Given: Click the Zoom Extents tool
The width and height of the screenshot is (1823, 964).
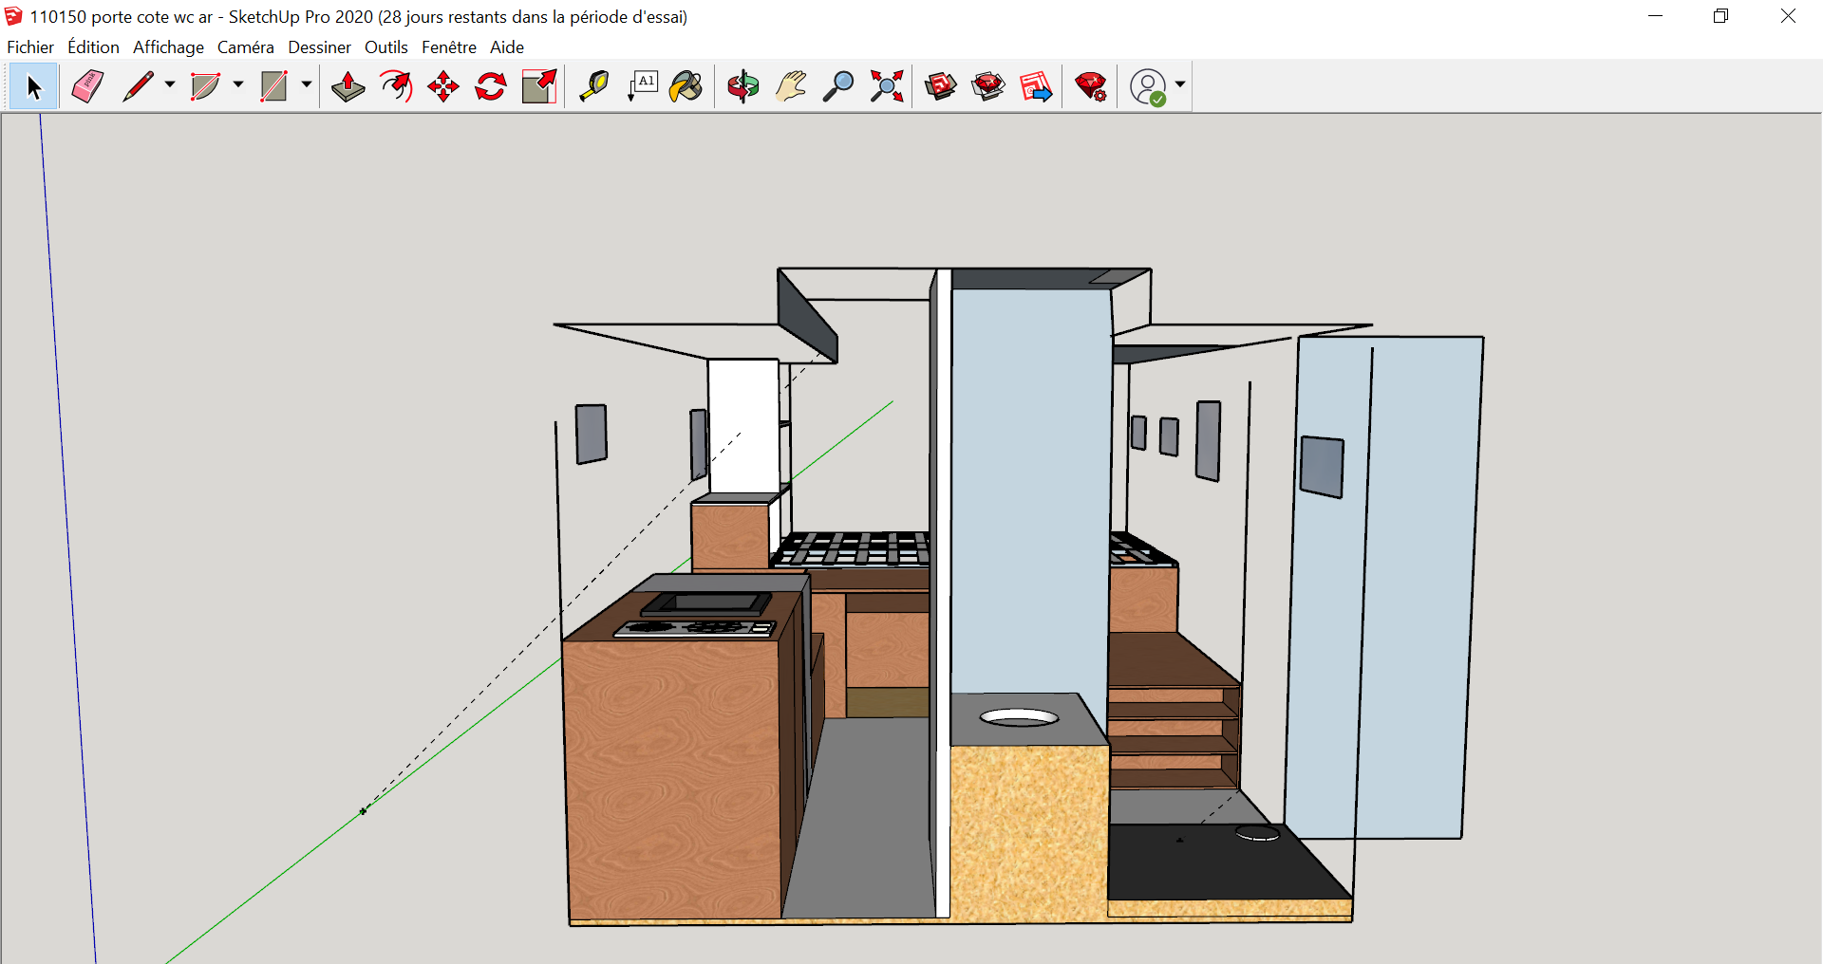Looking at the screenshot, I should (887, 86).
